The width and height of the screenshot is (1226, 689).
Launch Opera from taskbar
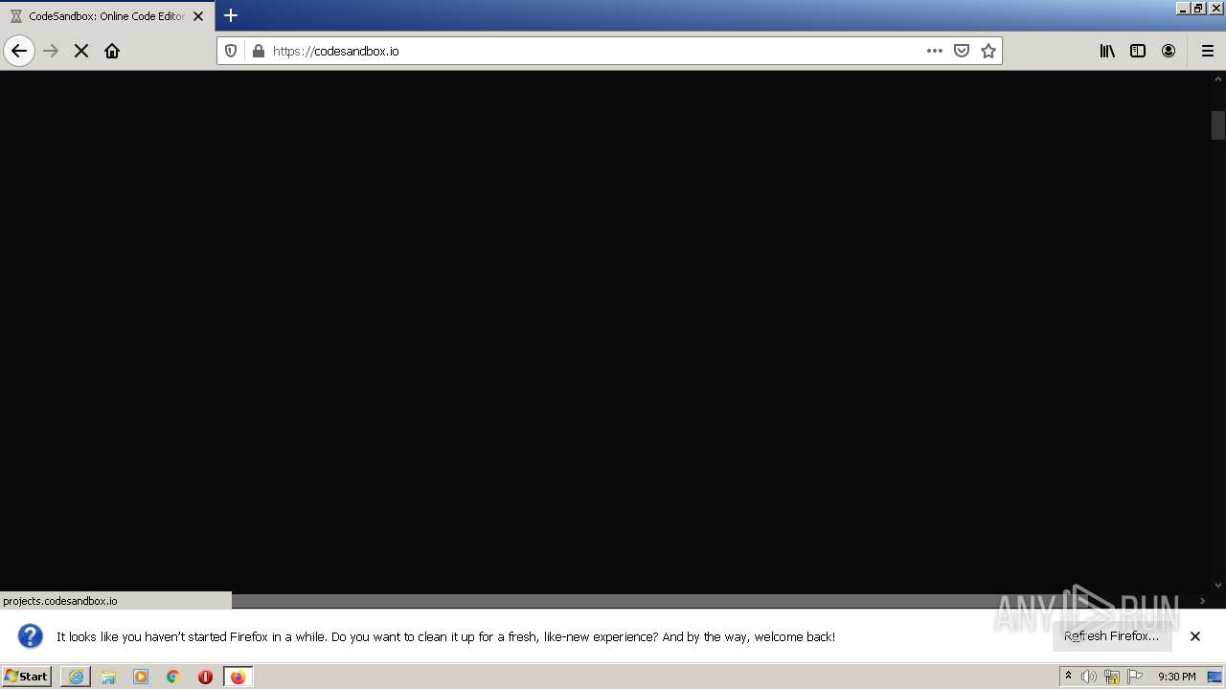[205, 677]
